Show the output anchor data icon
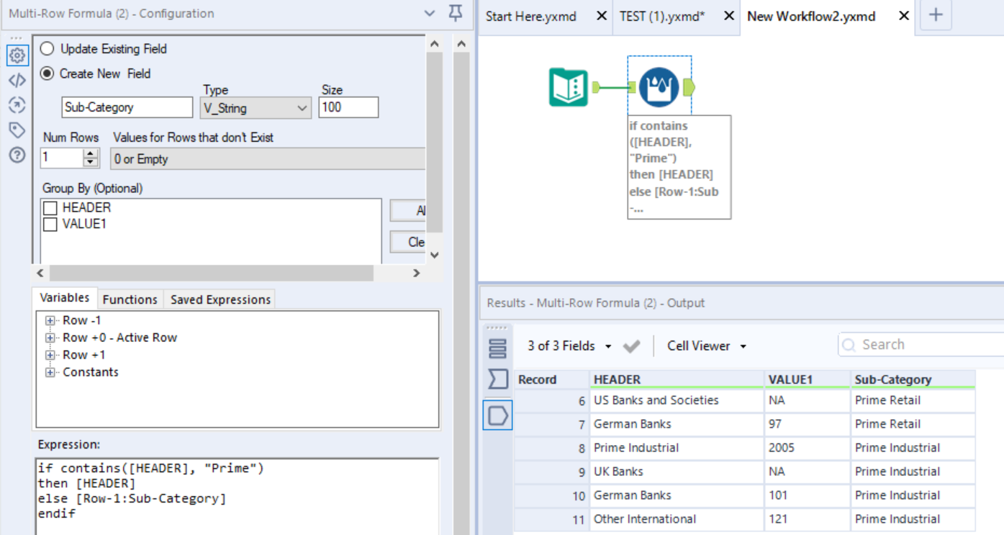Viewport: 1004px width, 535px height. pyautogui.click(x=498, y=415)
